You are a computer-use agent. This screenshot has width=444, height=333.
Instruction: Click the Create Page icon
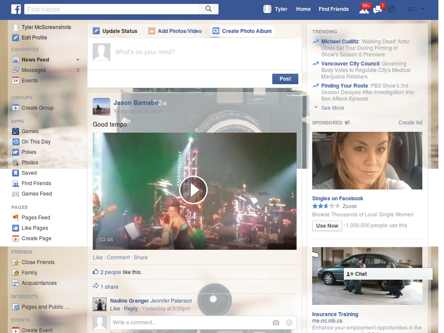click(x=16, y=238)
